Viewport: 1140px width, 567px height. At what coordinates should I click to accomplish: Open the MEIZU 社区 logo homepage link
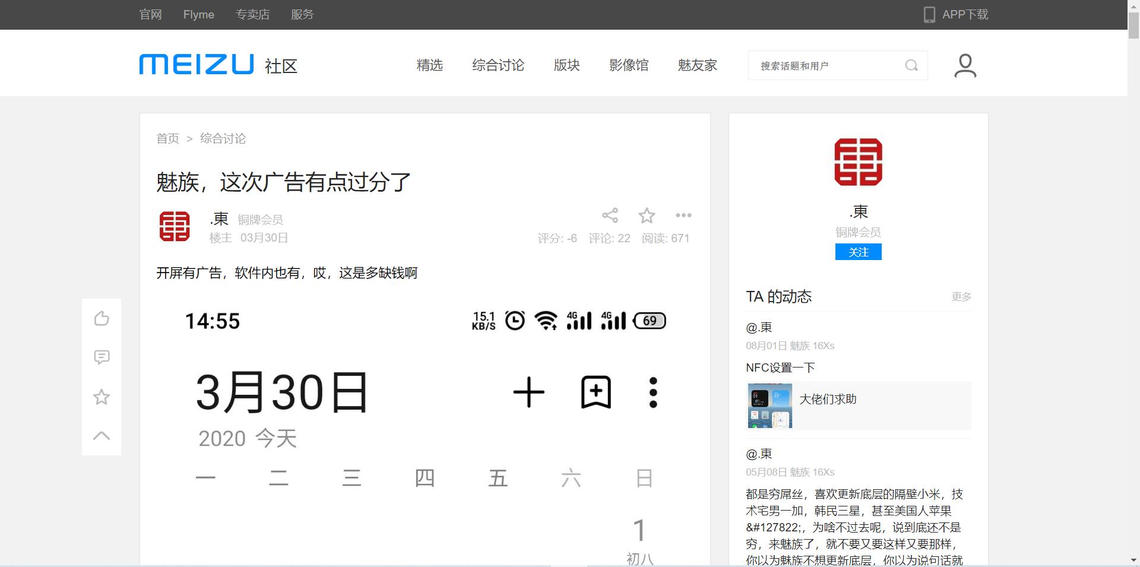click(196, 65)
